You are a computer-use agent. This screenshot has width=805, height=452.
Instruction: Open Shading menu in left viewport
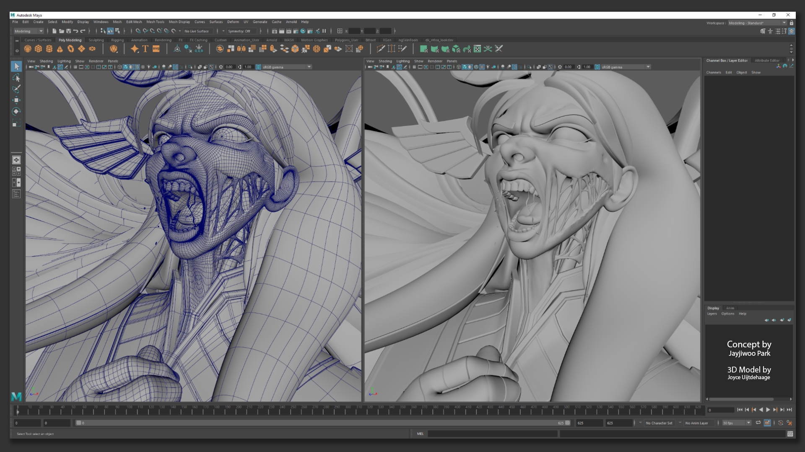(46, 61)
